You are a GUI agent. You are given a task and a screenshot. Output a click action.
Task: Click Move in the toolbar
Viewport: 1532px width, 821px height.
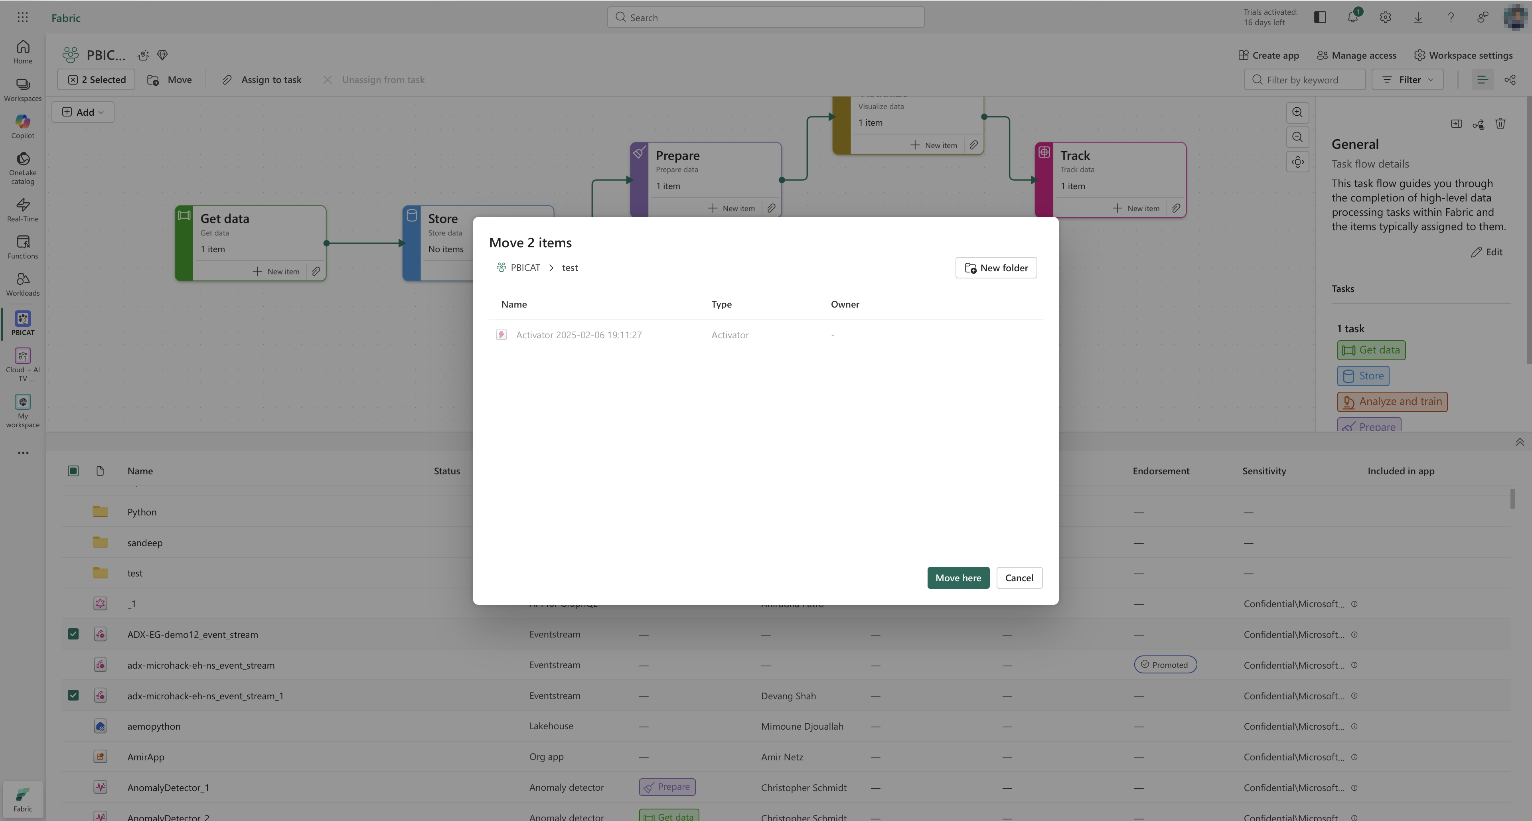[x=170, y=80]
